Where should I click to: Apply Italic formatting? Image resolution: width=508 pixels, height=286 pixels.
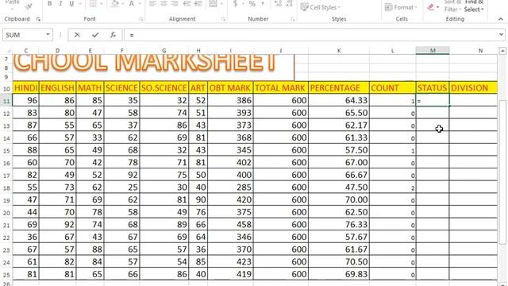point(60,3)
